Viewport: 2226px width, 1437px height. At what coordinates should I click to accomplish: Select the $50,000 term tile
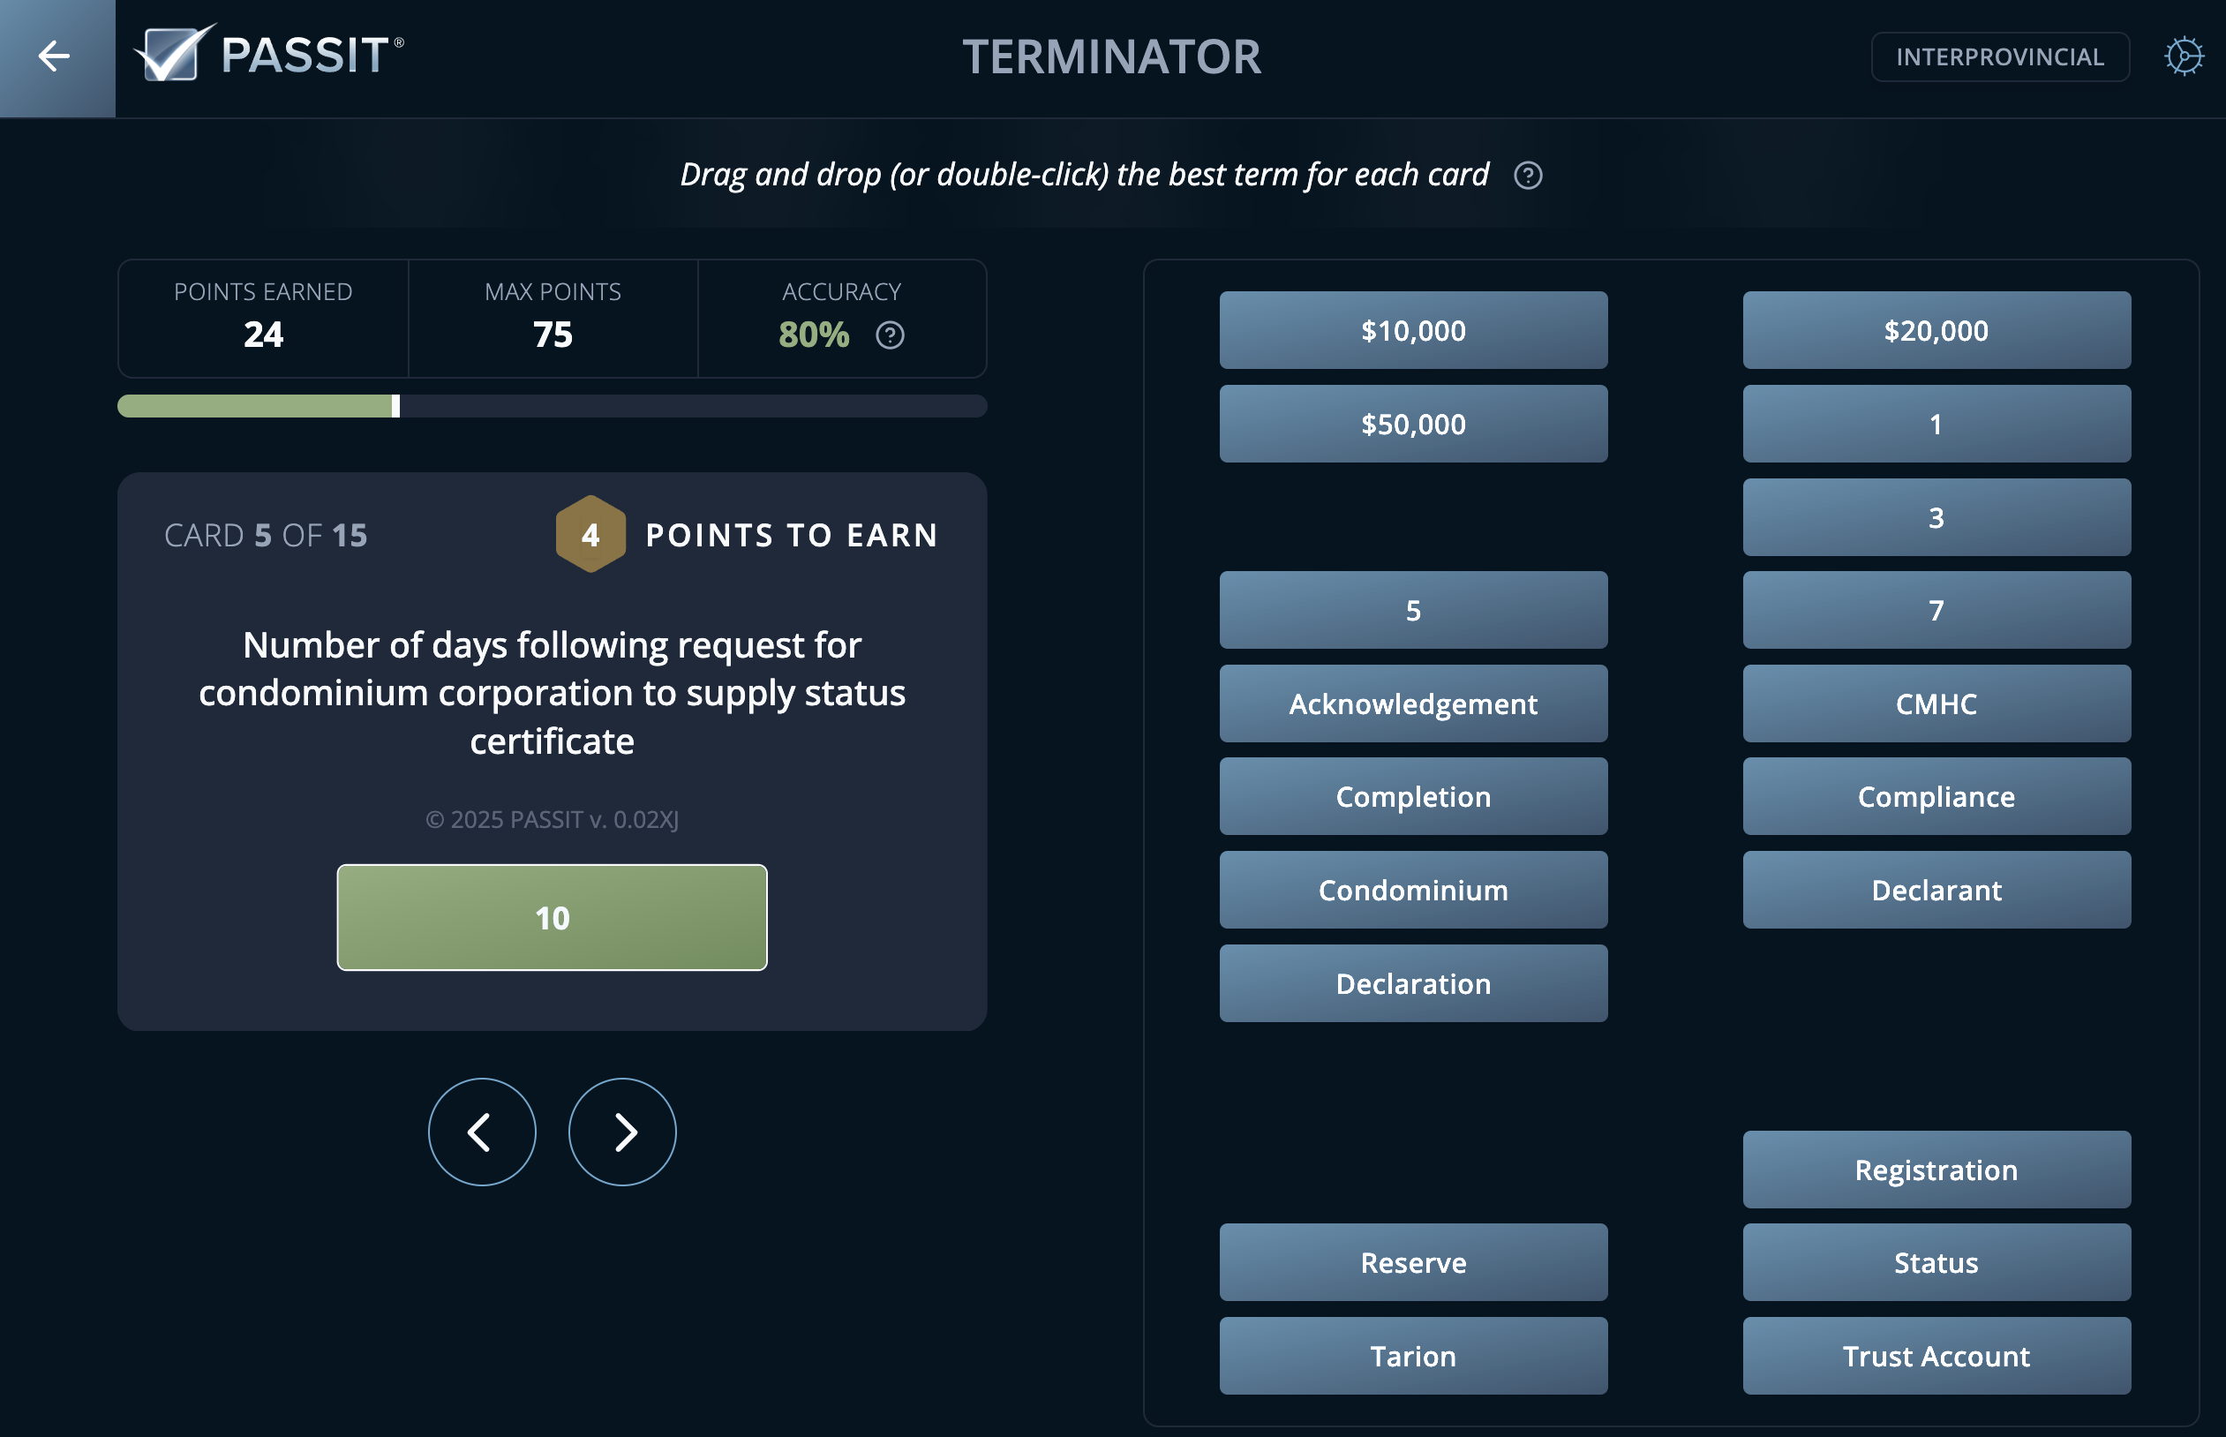(x=1413, y=423)
